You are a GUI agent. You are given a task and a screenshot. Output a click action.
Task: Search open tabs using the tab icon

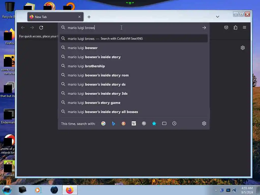[x=164, y=123]
